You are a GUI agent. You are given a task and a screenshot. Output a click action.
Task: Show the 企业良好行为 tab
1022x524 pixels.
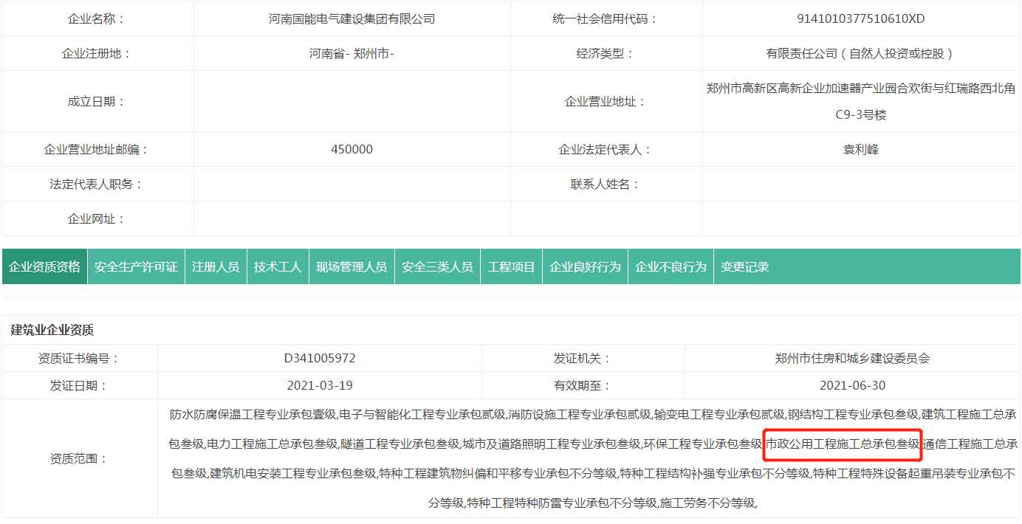tap(585, 266)
